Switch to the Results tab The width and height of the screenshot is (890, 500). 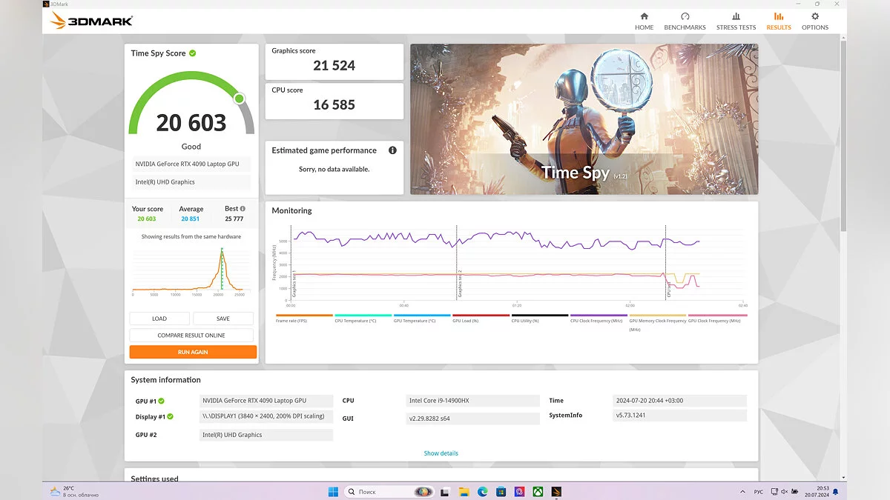pos(779,21)
